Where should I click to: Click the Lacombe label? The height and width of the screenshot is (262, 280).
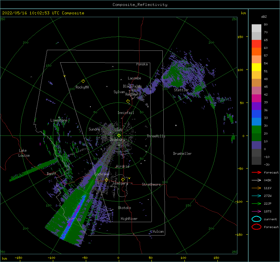click(134, 78)
